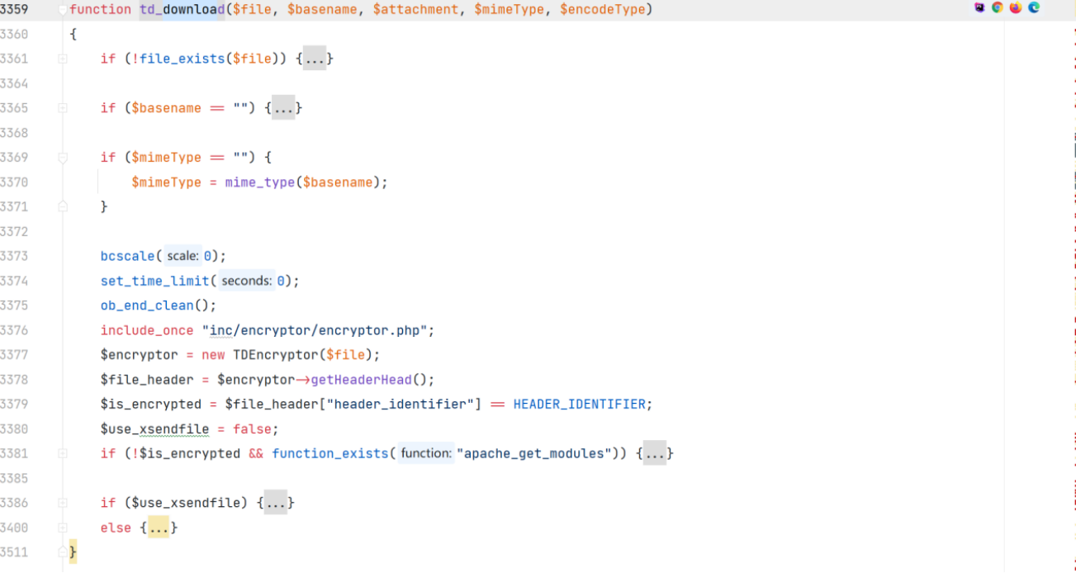The width and height of the screenshot is (1076, 573).
Task: Click HEADER_IDENTIFIER constant
Action: pyautogui.click(x=579, y=405)
